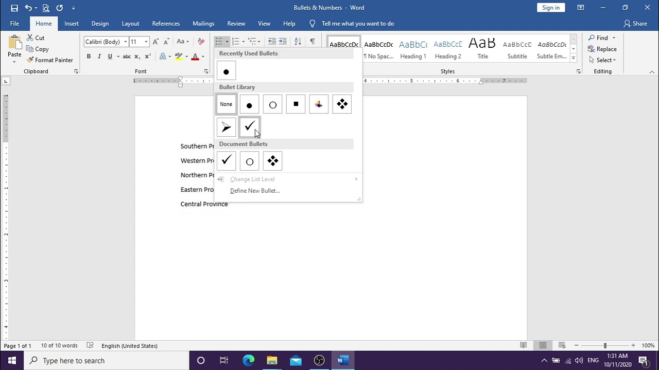Copy the selection to clipboard

[37, 49]
